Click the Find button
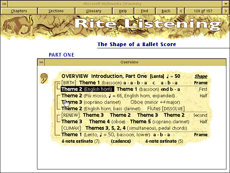 (x=144, y=11)
